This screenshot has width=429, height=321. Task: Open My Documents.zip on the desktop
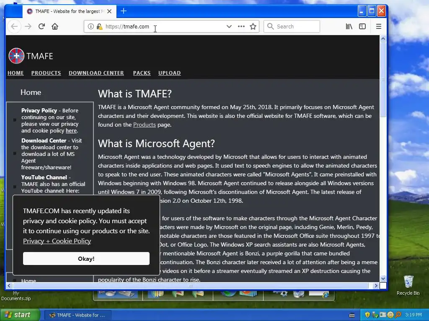(16, 296)
